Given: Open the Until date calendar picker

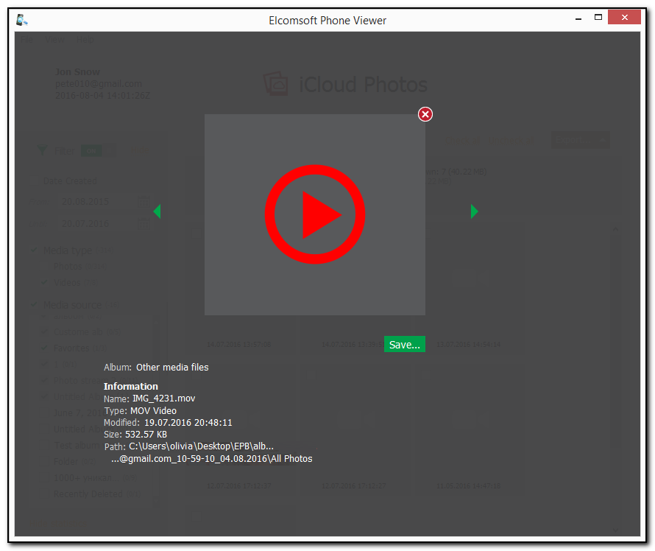Looking at the screenshot, I should click(144, 224).
